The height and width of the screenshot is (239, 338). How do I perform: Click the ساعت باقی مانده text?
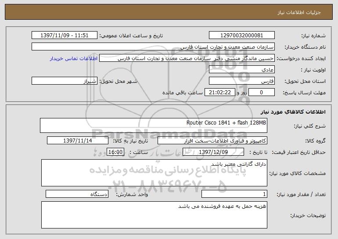(x=183, y=93)
